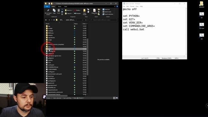Open Explorer Help question mark icon
The image size is (208, 117).
[x=117, y=6]
